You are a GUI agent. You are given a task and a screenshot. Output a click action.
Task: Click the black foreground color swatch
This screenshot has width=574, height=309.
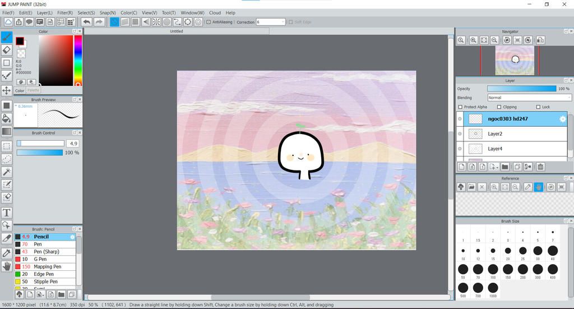coord(20,41)
